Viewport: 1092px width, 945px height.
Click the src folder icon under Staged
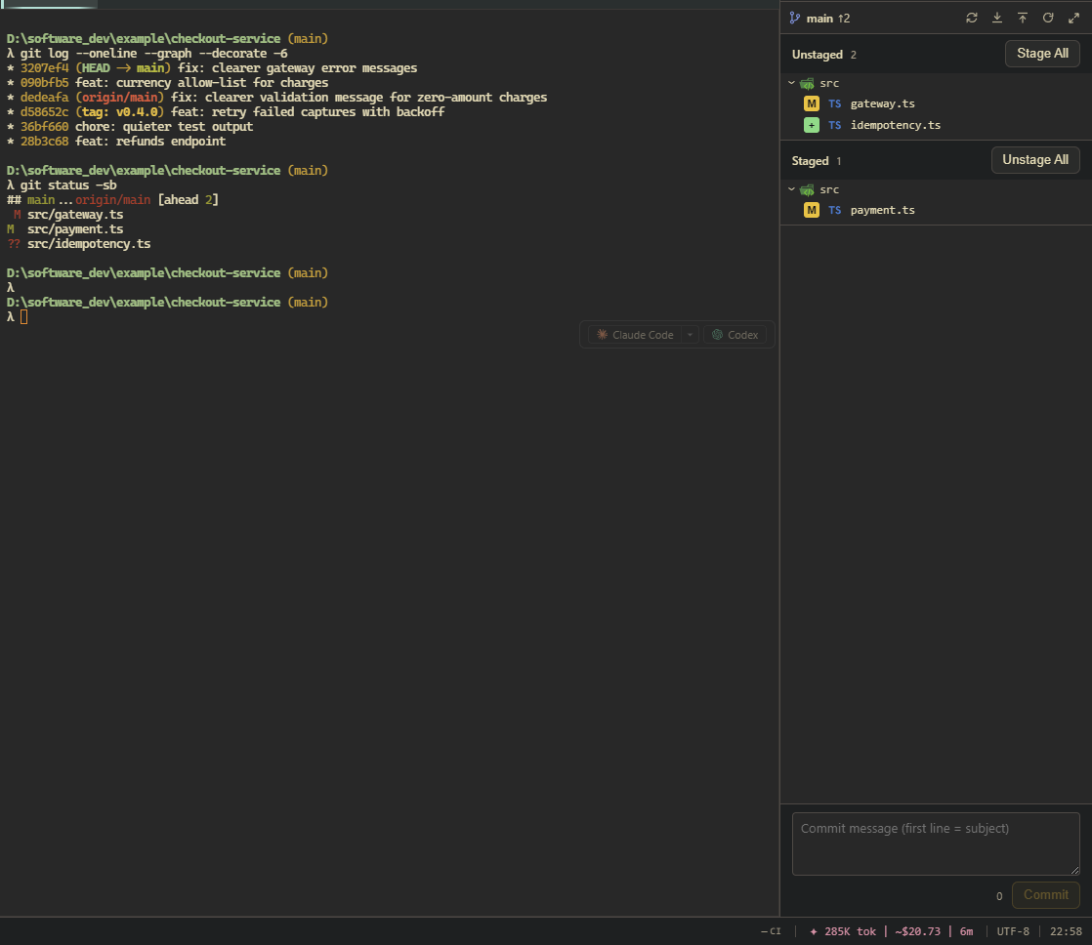pos(807,190)
